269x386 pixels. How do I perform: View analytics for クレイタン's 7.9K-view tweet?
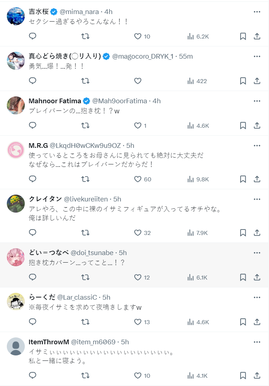click(x=198, y=233)
